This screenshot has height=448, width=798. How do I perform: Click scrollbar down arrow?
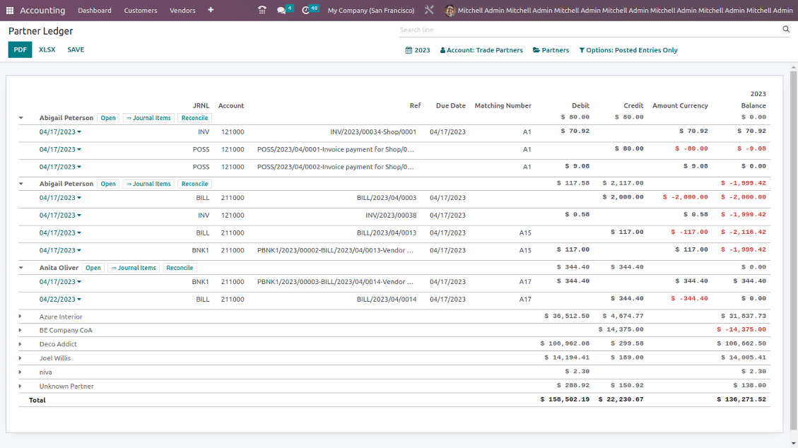click(x=794, y=444)
